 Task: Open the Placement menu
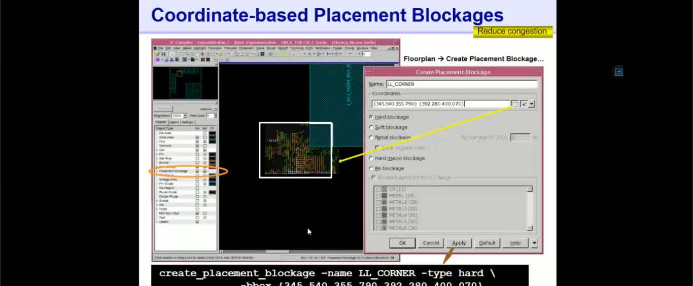[x=246, y=48]
